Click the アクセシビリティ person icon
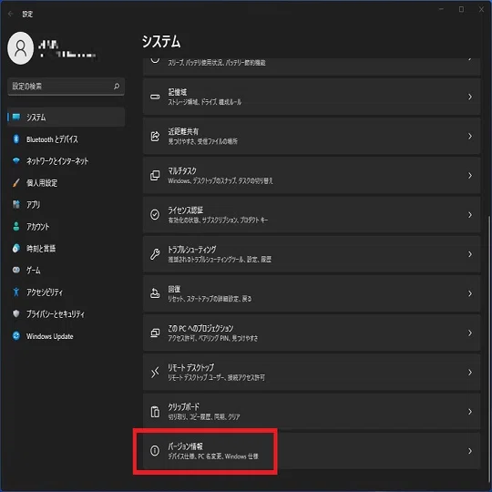 pos(16,292)
